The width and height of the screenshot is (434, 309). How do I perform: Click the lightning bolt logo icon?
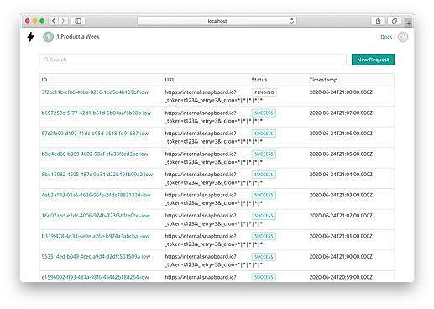click(30, 37)
